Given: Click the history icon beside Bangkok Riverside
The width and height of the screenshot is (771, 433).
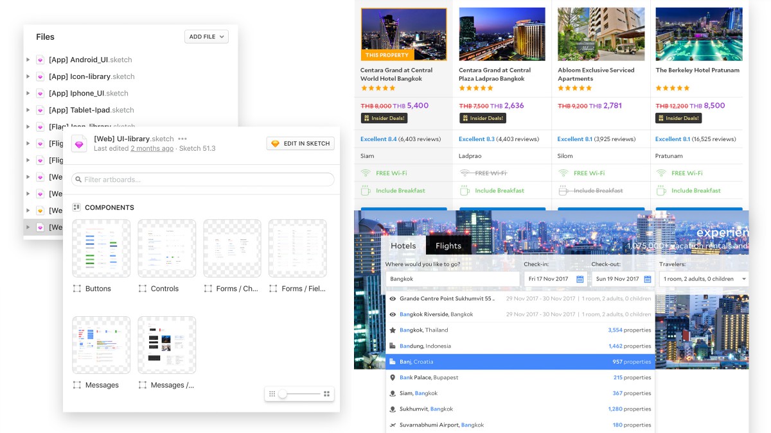Looking at the screenshot, I should (x=393, y=314).
